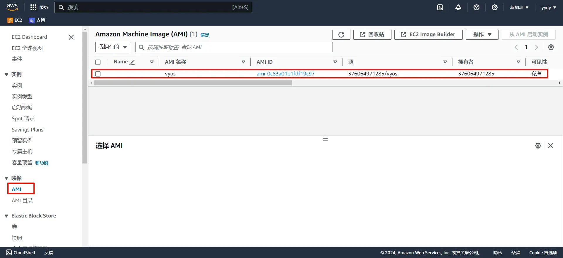The image size is (563, 258).
Task: Close the Select AMI details panel
Action: click(x=551, y=146)
